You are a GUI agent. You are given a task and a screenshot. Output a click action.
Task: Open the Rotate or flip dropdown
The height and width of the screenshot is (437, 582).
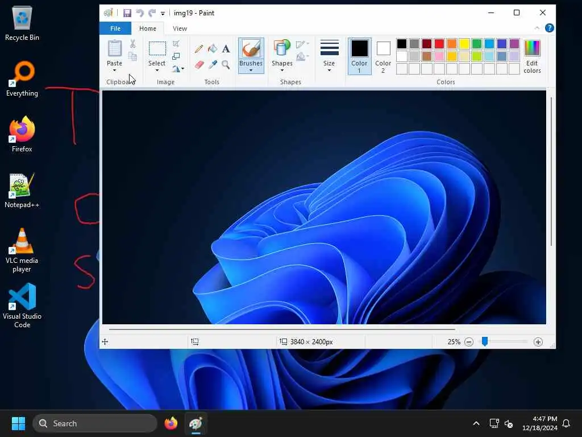(x=178, y=69)
